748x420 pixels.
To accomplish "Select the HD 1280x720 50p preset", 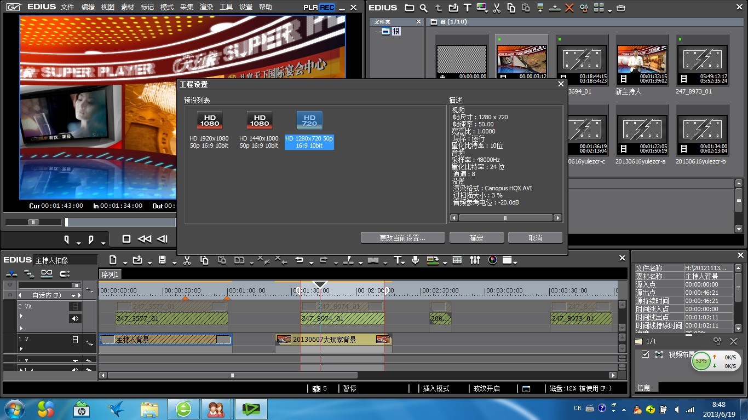I will [x=309, y=130].
